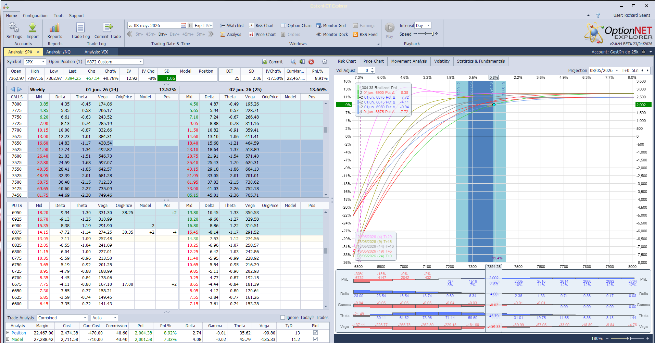Viewport: 655px width, 343px height.
Task: Click the magnifier search icon beside Commit
Action: [293, 62]
